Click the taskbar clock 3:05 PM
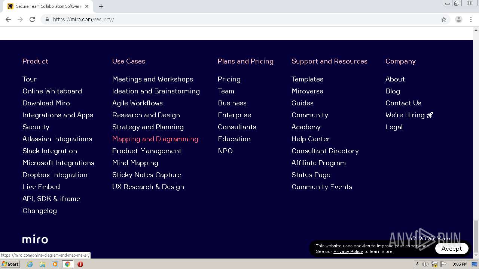 click(460, 264)
